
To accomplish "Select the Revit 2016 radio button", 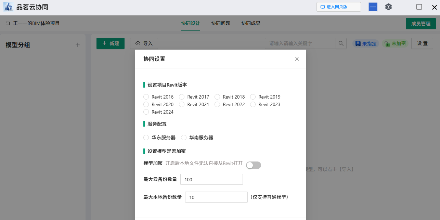I will (146, 97).
